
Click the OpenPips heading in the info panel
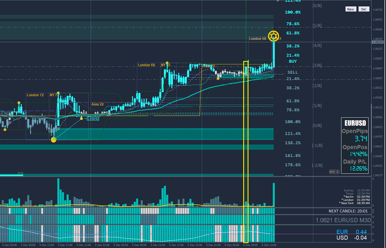click(x=355, y=131)
